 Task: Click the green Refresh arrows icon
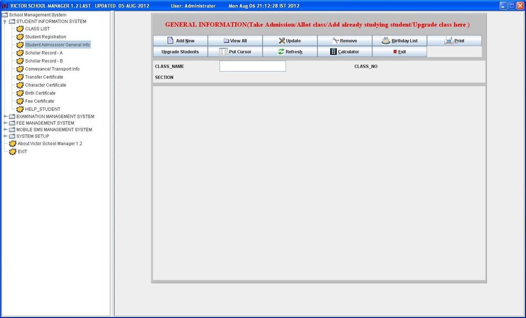pos(281,52)
